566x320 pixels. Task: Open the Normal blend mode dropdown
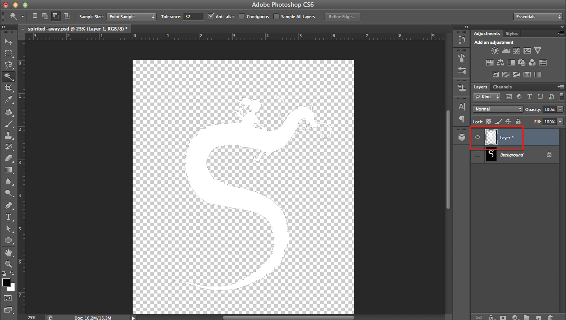(x=498, y=109)
